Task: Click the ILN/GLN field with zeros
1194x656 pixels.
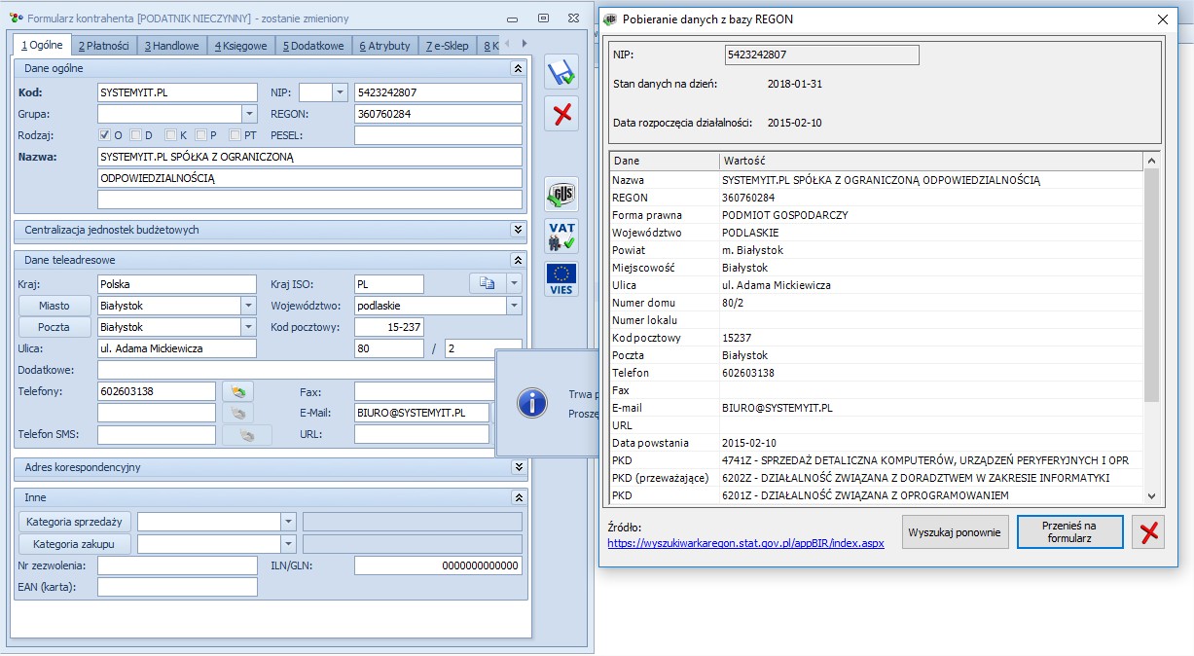Action: click(x=438, y=565)
